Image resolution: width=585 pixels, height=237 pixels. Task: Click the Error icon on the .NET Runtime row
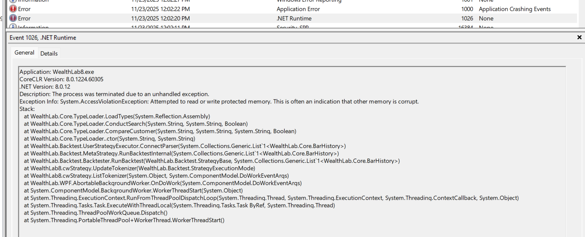13,18
